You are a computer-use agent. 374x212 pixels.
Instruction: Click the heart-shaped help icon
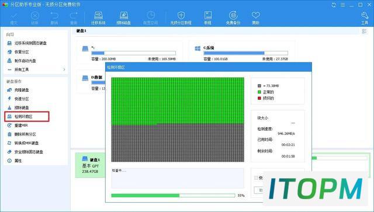[x=256, y=18]
